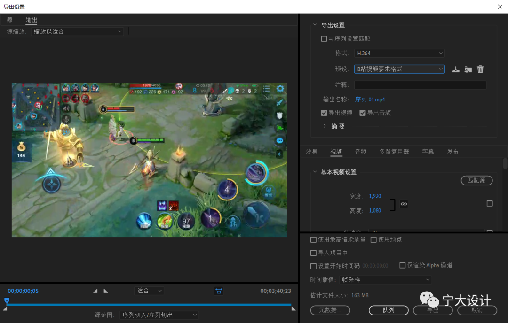The height and width of the screenshot is (323, 508).
Task: Click the save preset icon
Action: (x=455, y=69)
